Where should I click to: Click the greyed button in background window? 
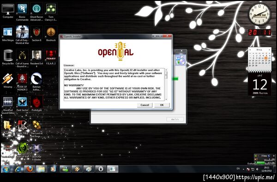(175, 119)
